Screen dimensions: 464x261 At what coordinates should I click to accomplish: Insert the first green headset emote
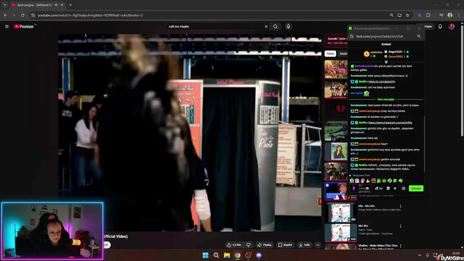point(352,181)
